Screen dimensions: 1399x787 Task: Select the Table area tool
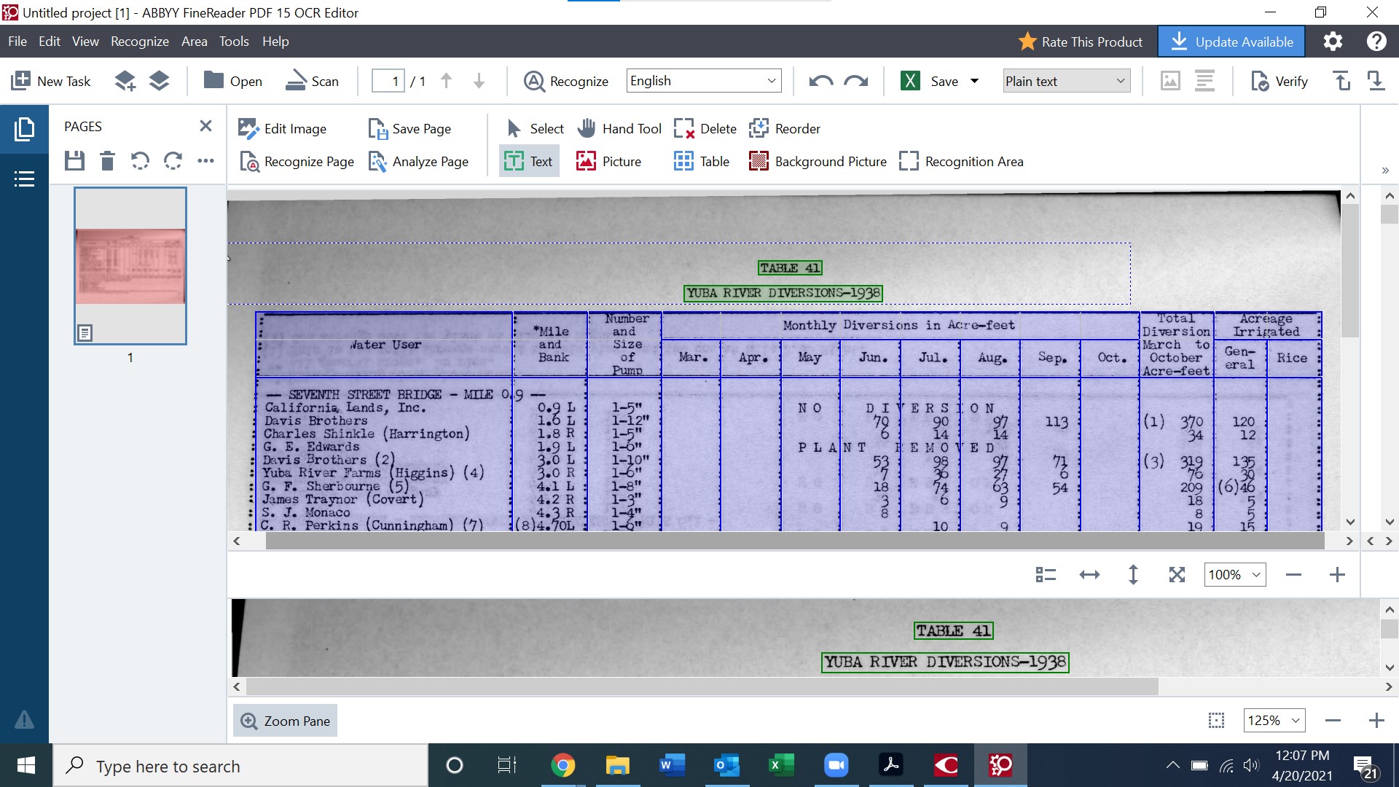(701, 161)
